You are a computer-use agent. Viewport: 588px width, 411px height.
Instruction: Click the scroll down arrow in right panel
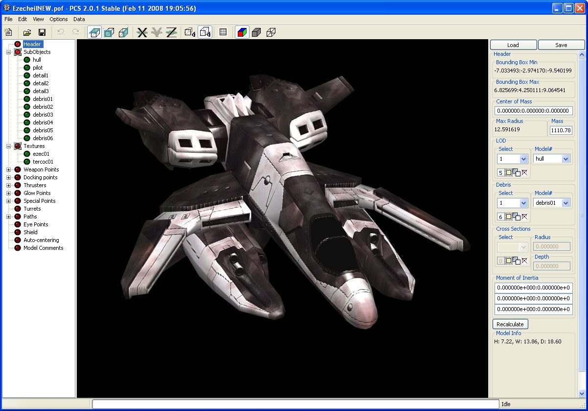click(582, 393)
